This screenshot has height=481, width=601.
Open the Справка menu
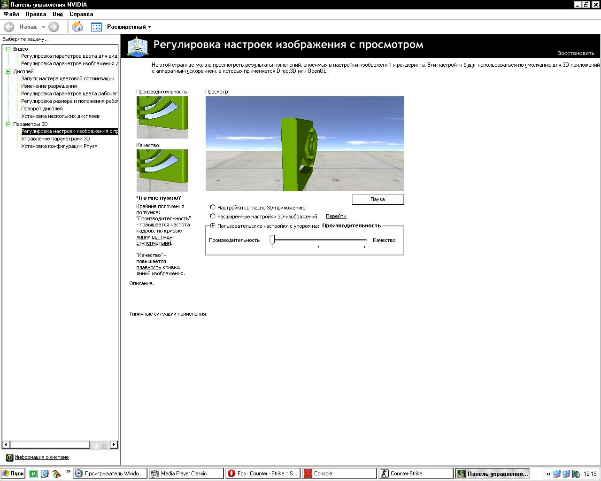pyautogui.click(x=81, y=14)
